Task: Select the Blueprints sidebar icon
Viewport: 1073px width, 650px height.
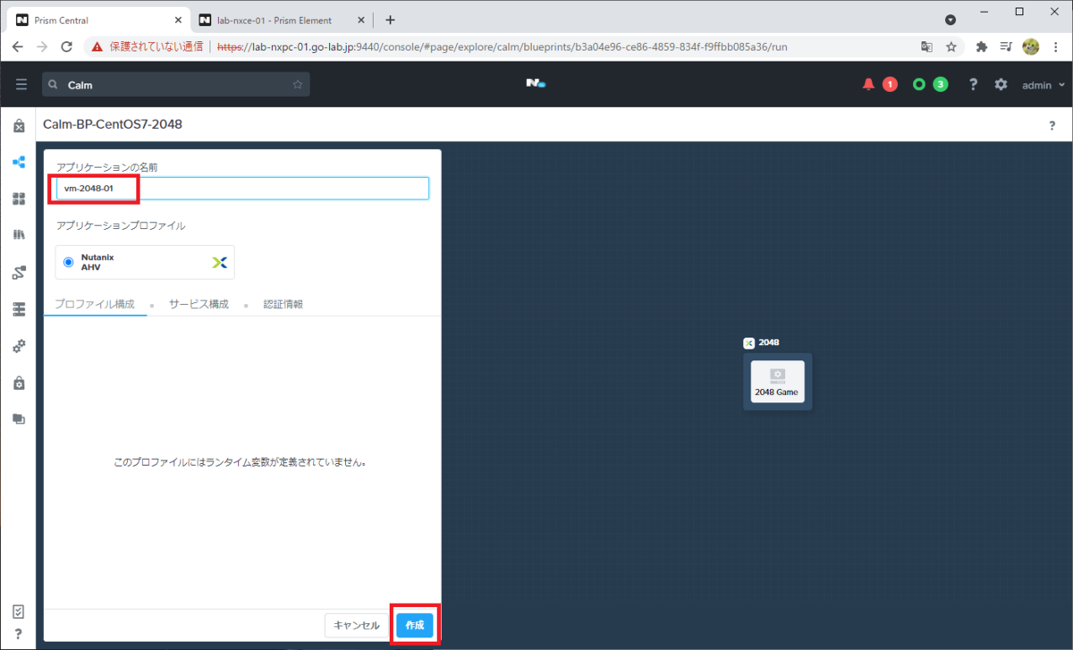Action: tap(19, 163)
